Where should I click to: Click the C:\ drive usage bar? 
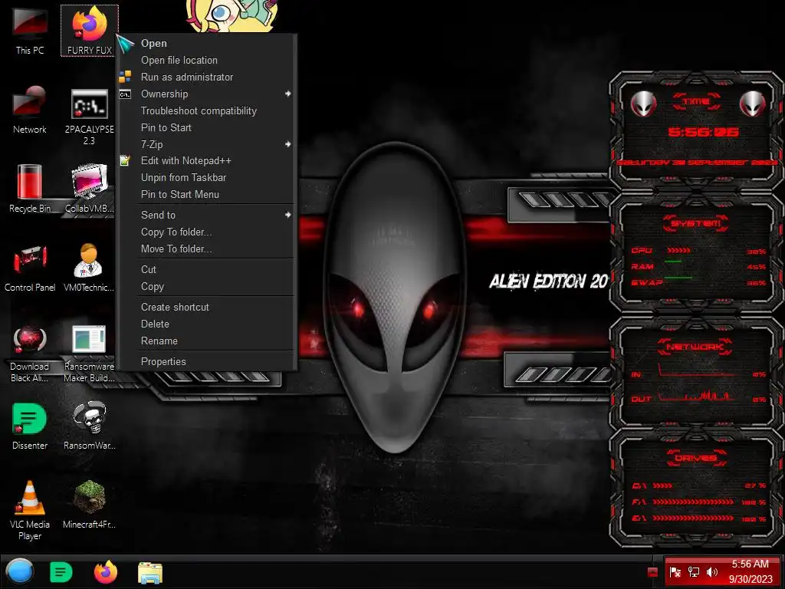662,485
